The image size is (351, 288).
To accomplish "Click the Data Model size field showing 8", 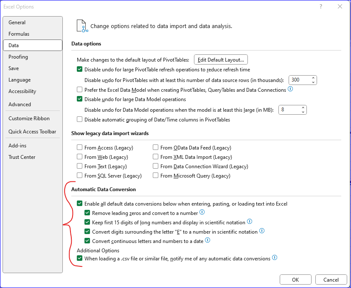I will (x=289, y=110).
